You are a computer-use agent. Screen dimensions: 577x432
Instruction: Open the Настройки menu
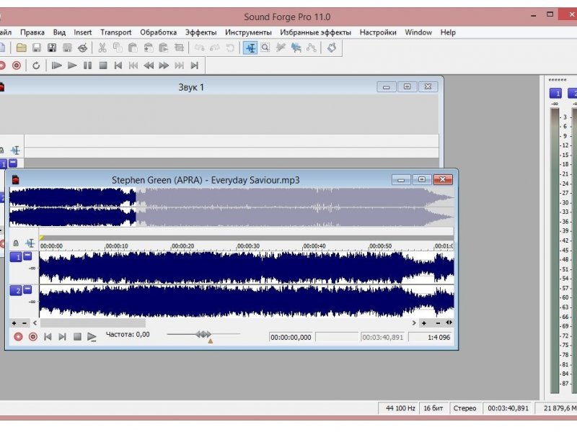(x=378, y=32)
